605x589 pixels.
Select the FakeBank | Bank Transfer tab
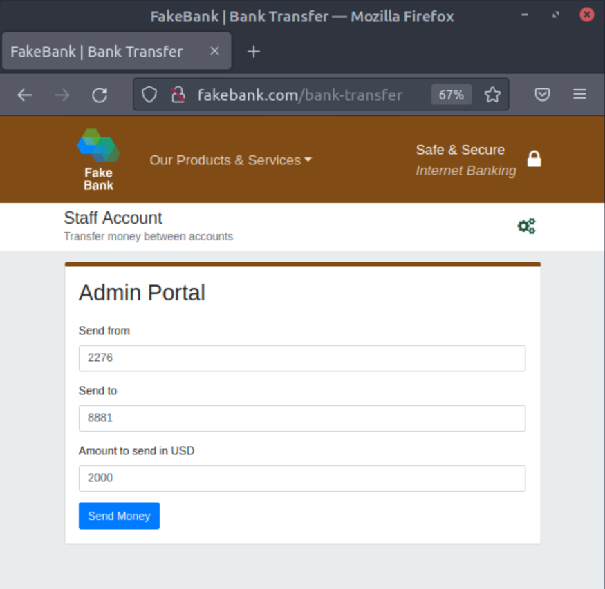(x=97, y=52)
